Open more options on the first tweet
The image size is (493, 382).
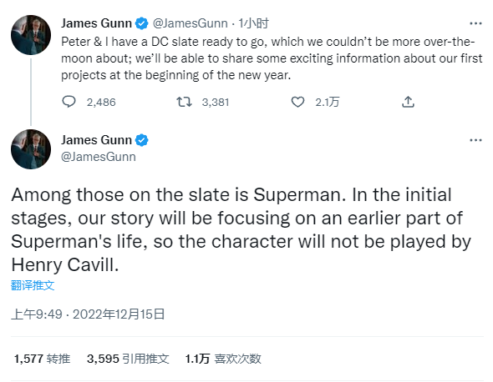475,23
